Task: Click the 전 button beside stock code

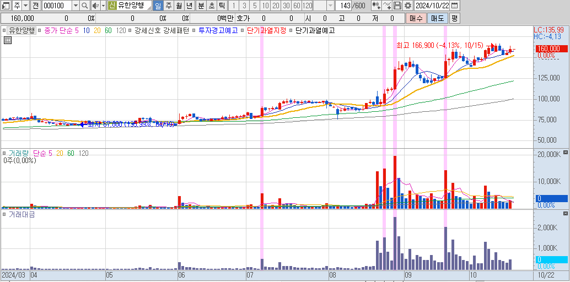Action: click(36, 6)
